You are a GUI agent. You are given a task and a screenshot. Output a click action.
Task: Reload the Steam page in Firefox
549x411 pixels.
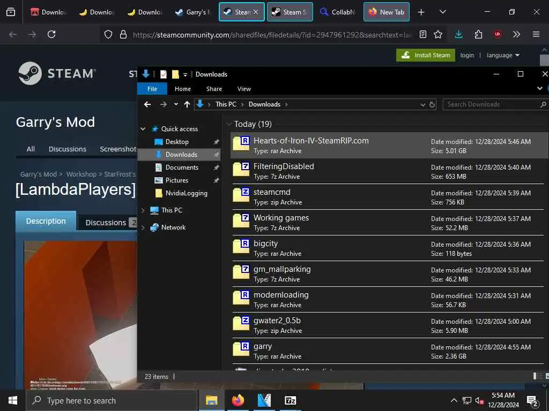coord(51,34)
